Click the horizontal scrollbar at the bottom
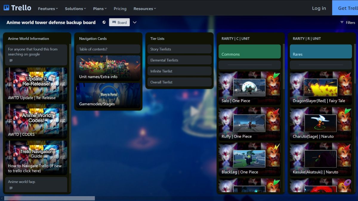The width and height of the screenshot is (358, 201). pyautogui.click(x=48, y=198)
